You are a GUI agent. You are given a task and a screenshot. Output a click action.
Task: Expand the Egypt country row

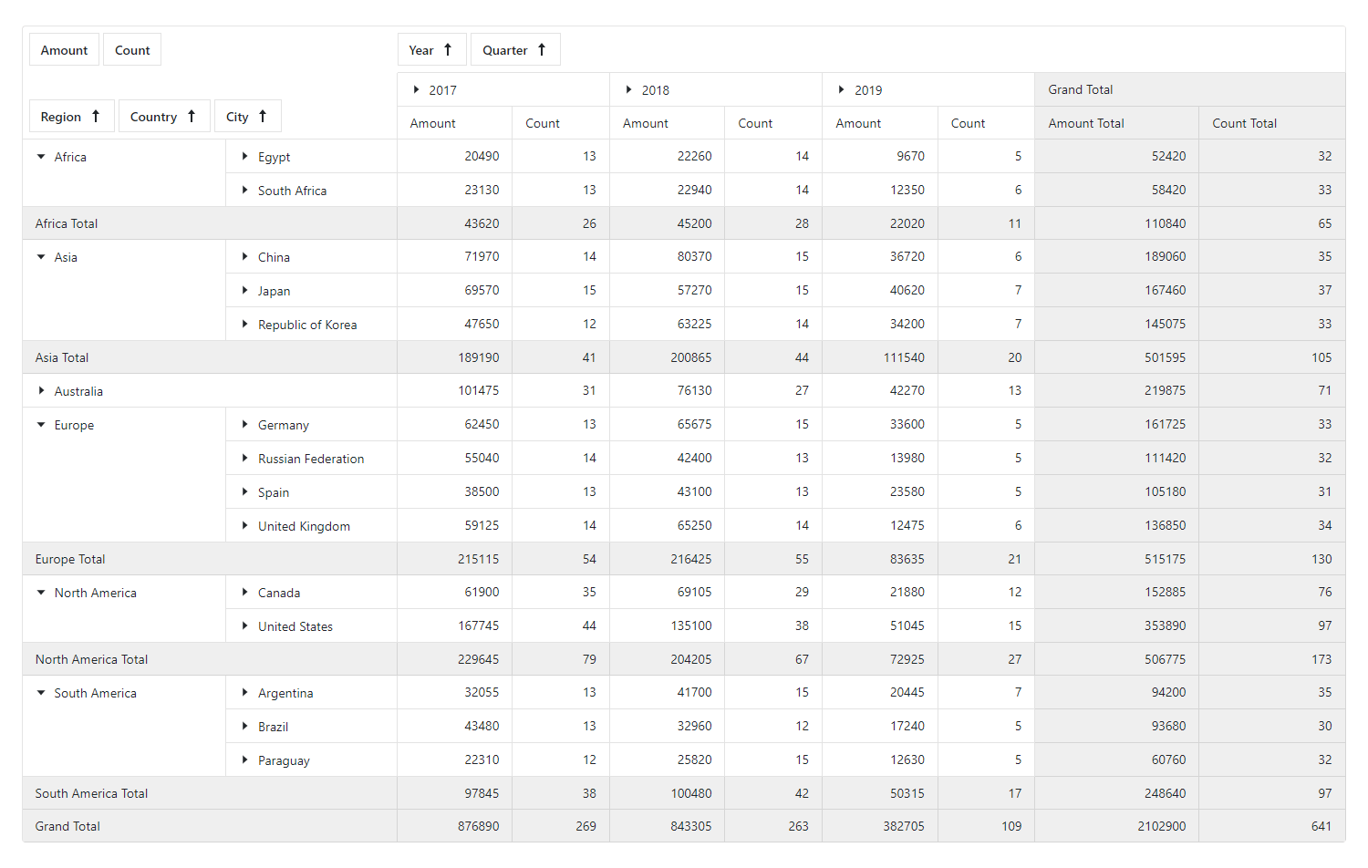[x=244, y=157]
